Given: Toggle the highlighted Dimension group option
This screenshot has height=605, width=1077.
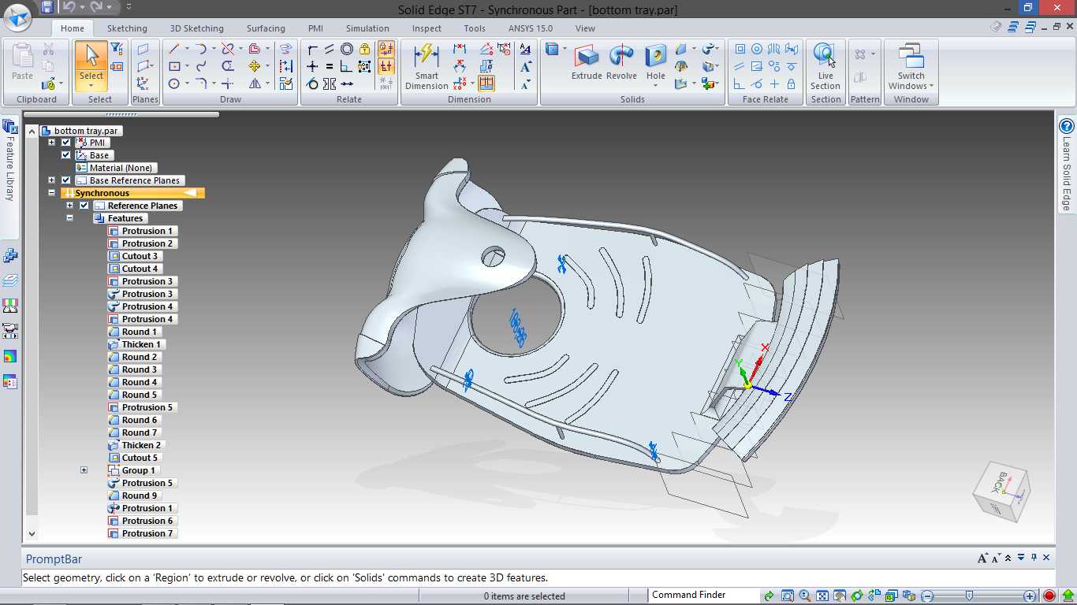Looking at the screenshot, I should [486, 83].
